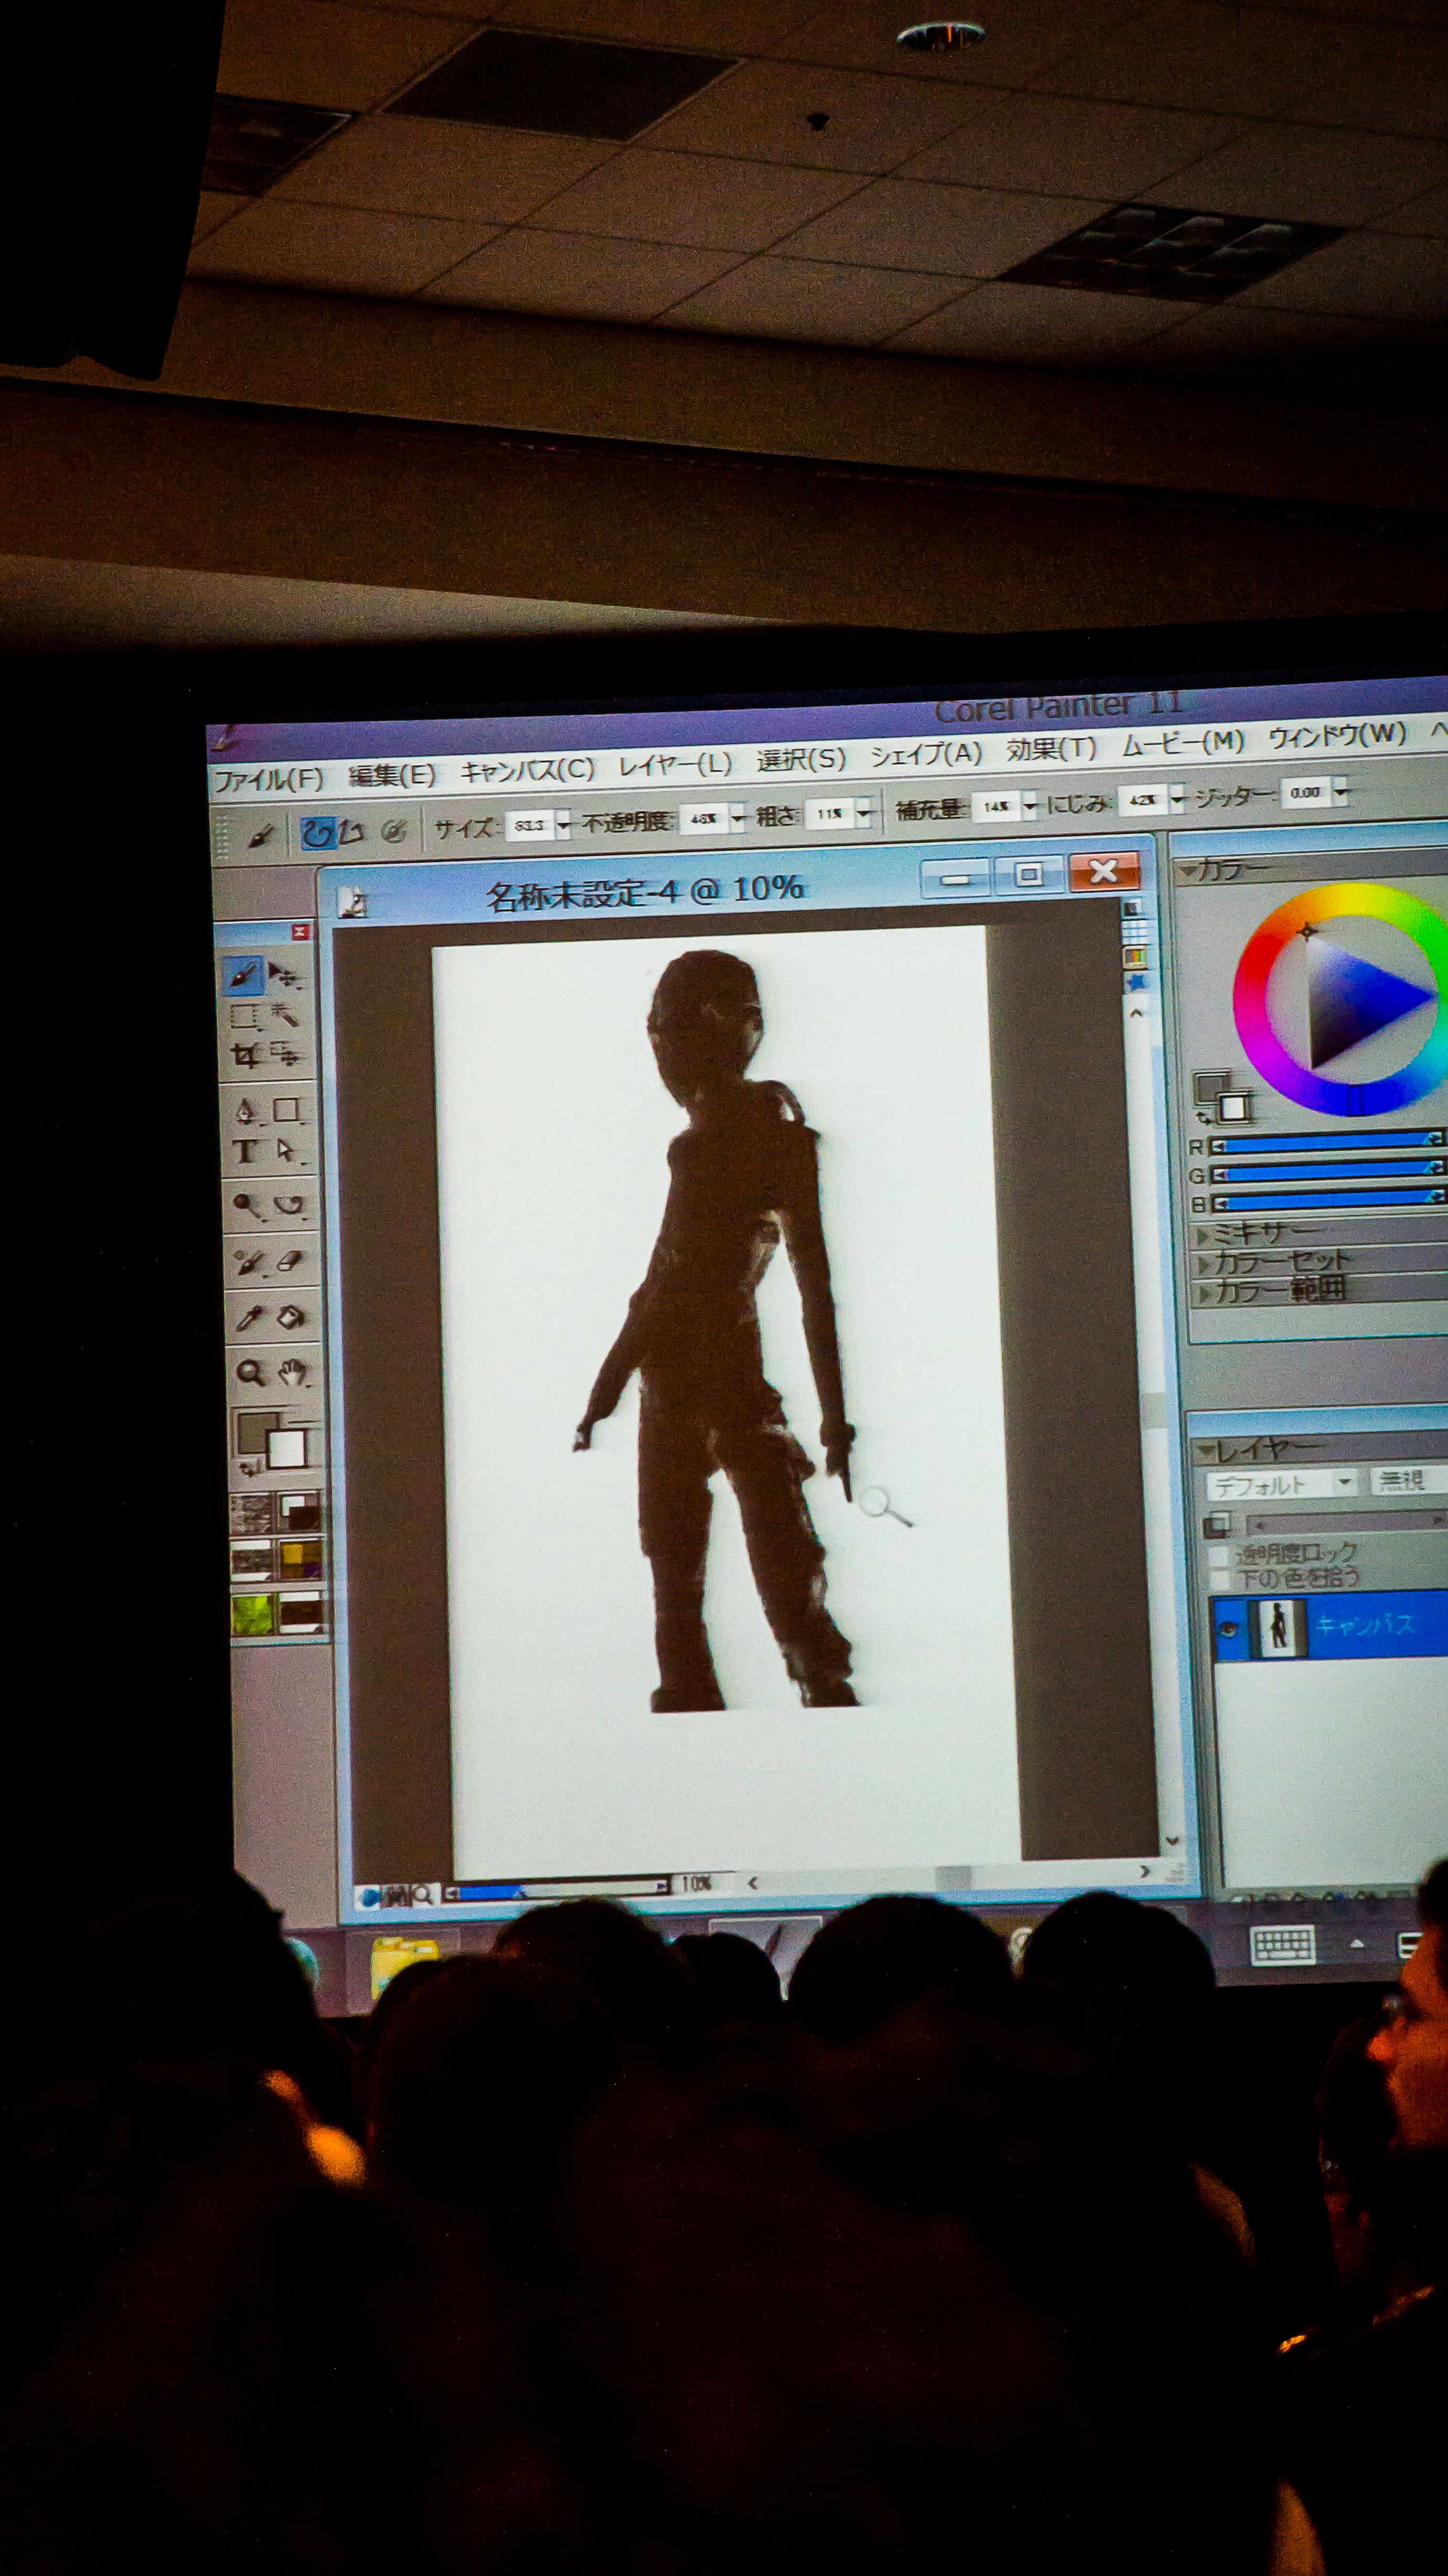Open the シェイプ(A) menu
Viewport: 1448px width, 2576px height.
tap(925, 755)
